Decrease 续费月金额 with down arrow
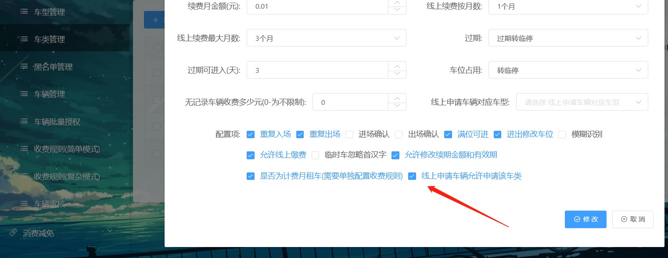Image resolution: width=668 pixels, height=258 pixels. [397, 10]
